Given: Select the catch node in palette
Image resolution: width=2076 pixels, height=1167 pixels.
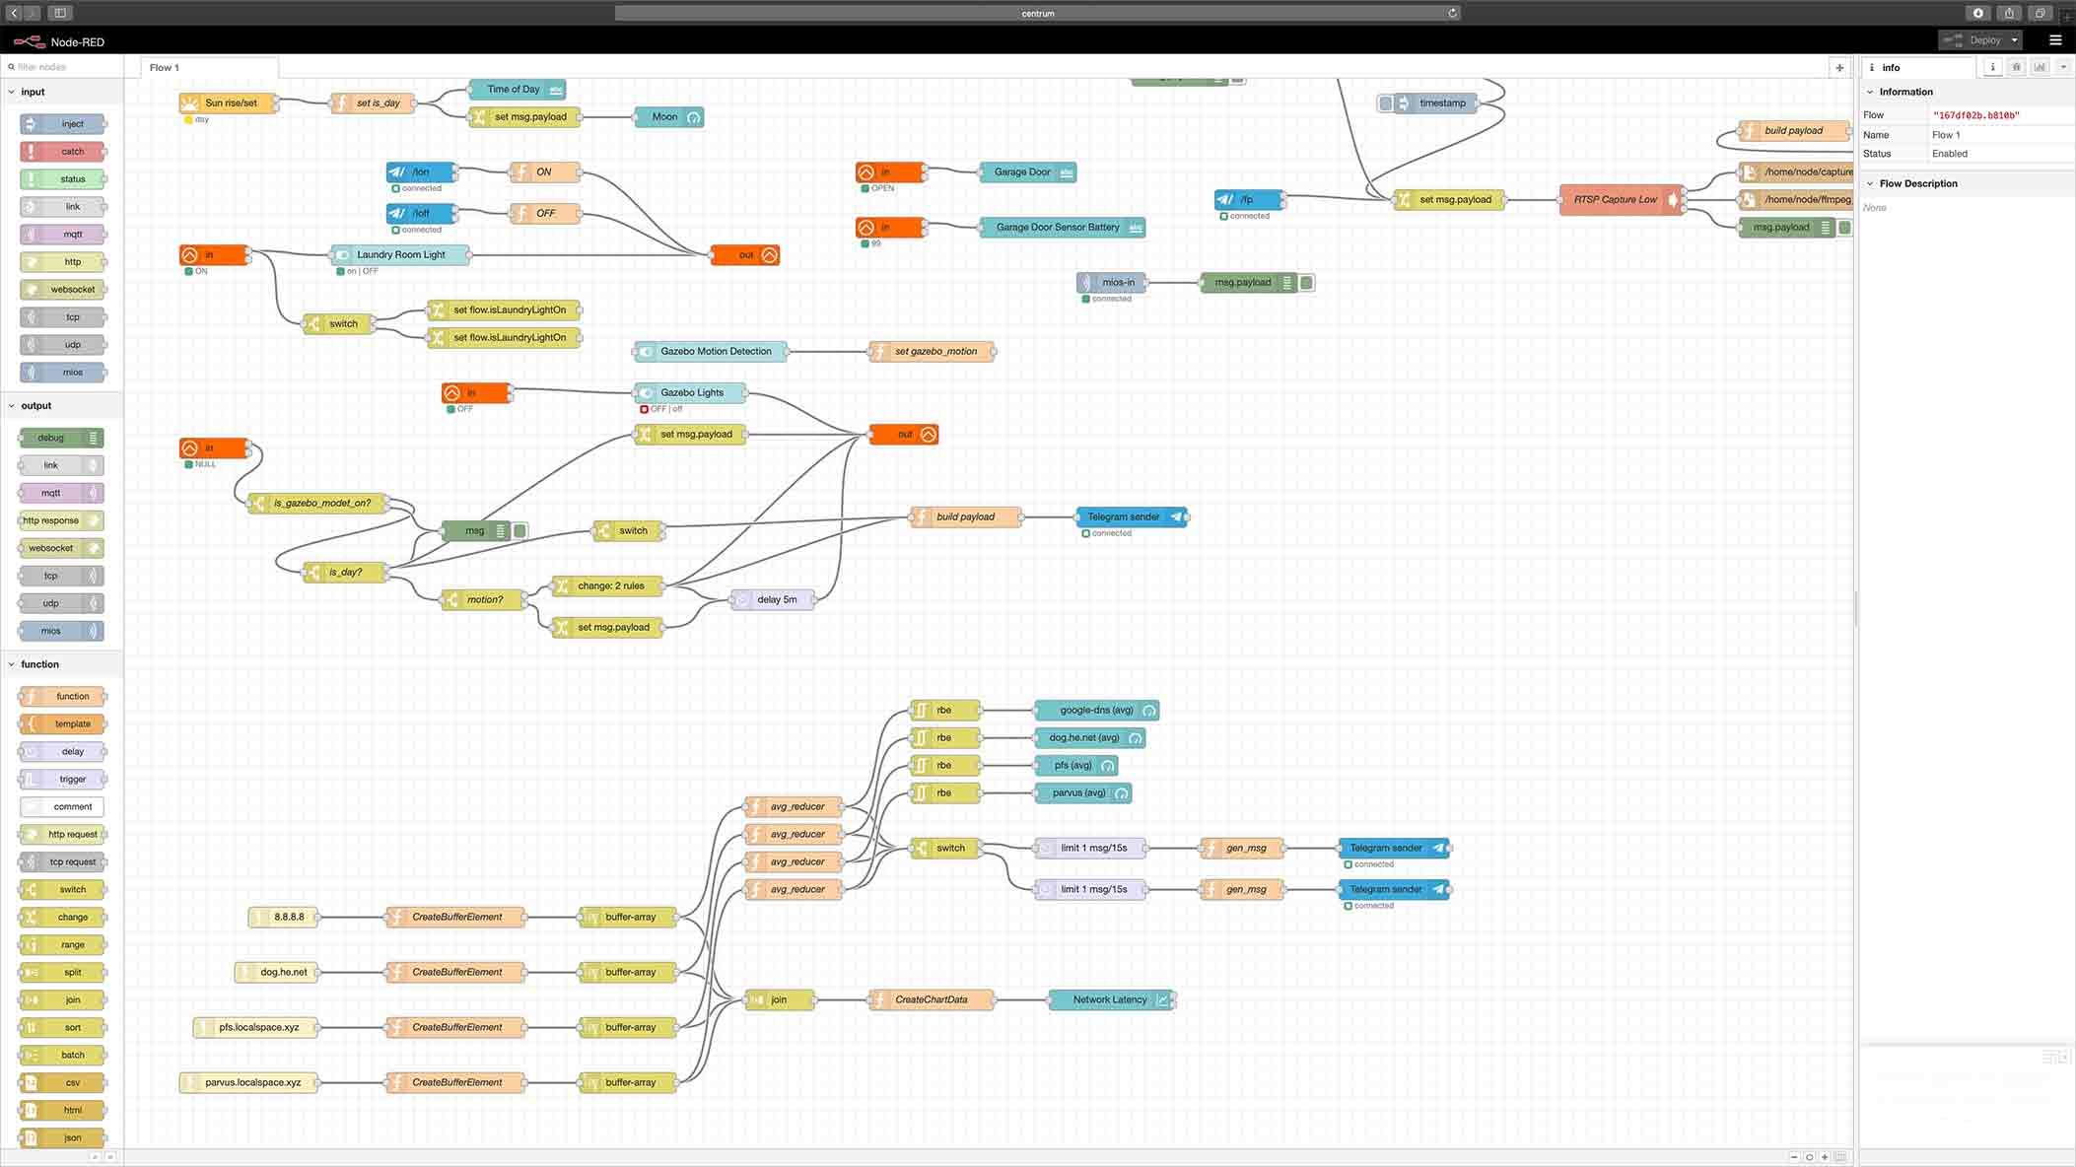Looking at the screenshot, I should 63,152.
